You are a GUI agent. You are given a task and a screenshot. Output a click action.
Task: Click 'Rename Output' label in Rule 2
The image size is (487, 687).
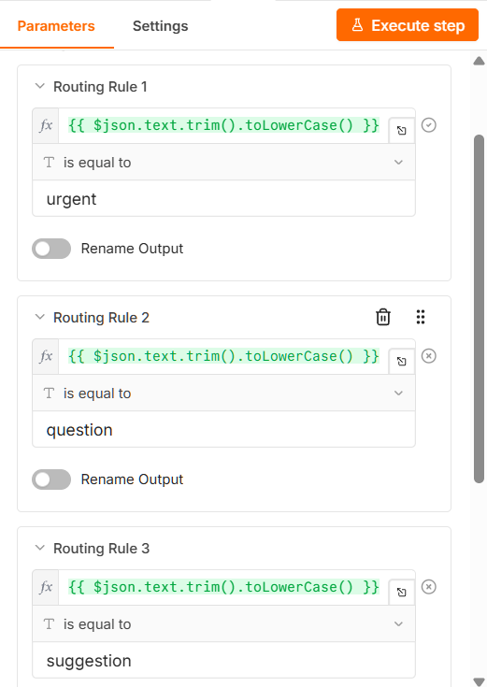[132, 479]
